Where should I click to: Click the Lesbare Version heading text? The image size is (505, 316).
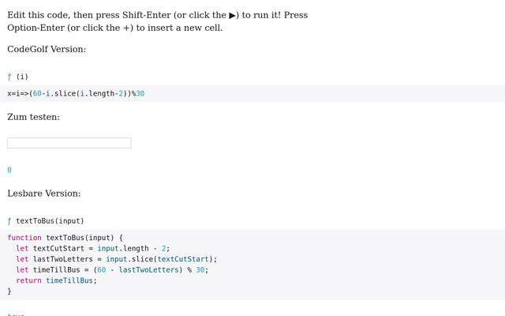click(x=44, y=193)
